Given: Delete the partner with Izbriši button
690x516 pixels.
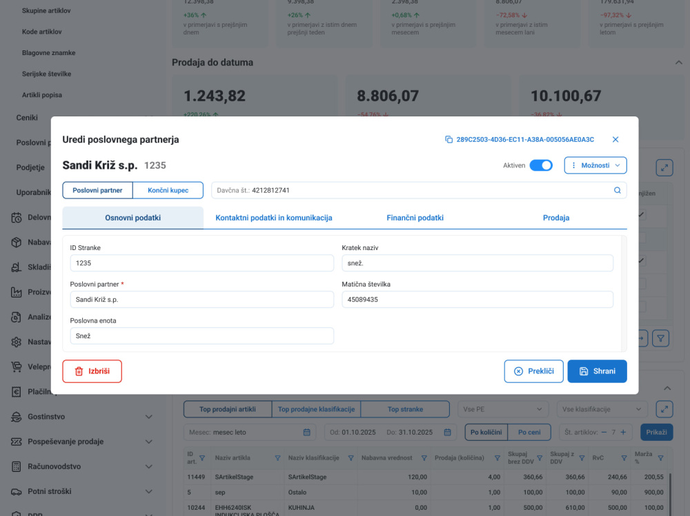Looking at the screenshot, I should pyautogui.click(x=92, y=371).
